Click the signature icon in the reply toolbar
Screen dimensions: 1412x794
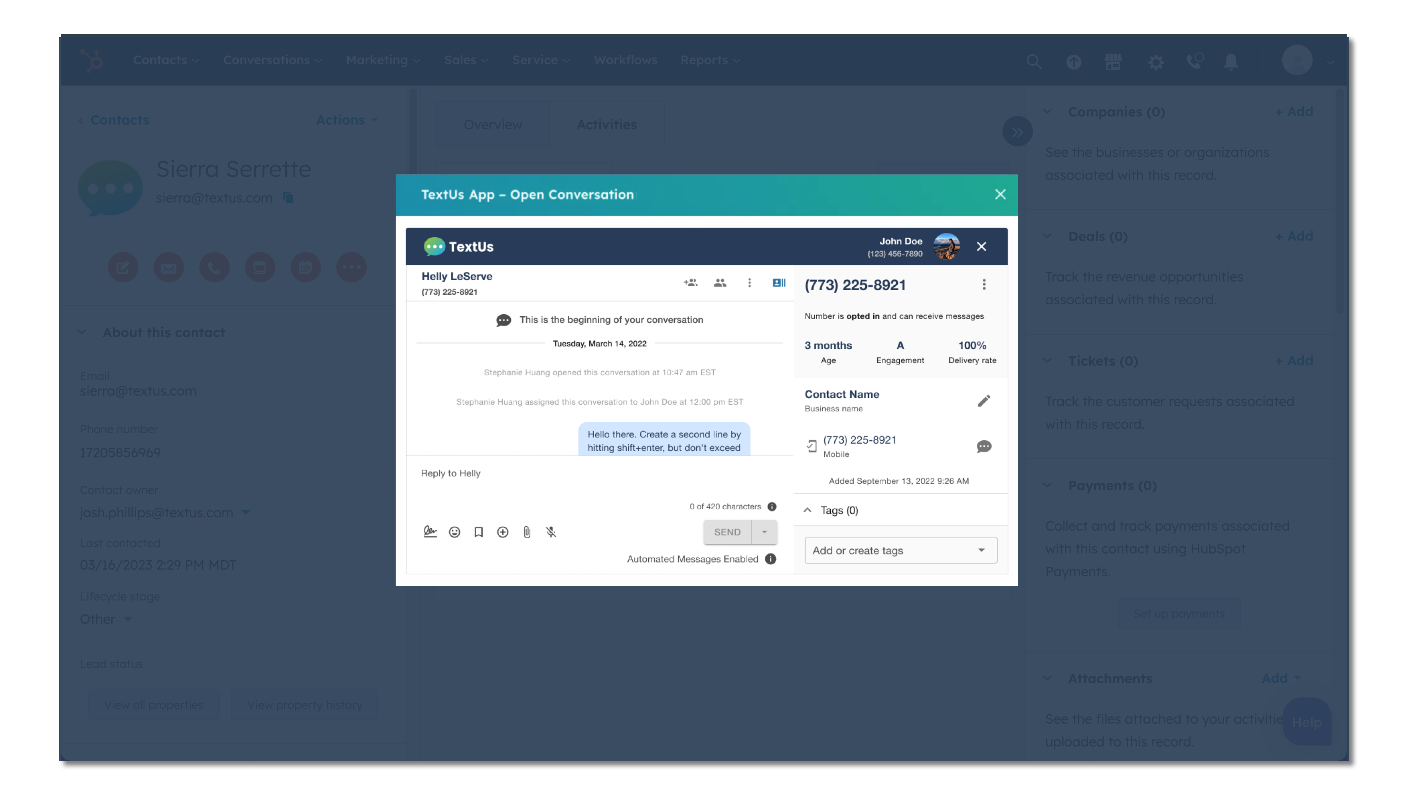tap(430, 532)
